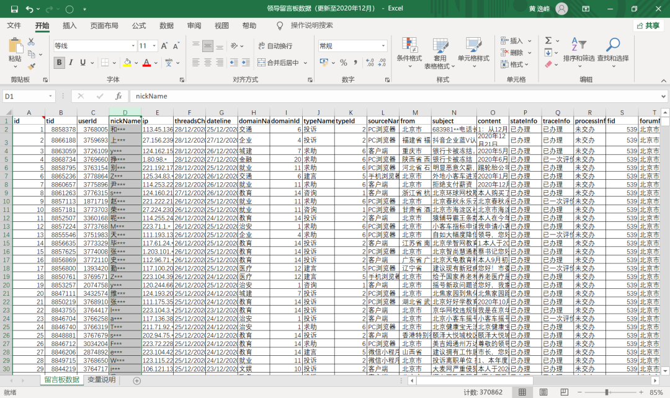Image resolution: width=670 pixels, height=398 pixels.
Task: Apply red font color
Action: click(x=146, y=63)
